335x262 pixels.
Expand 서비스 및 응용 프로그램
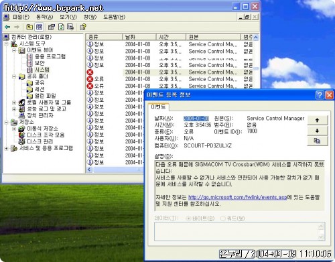tap(7, 148)
